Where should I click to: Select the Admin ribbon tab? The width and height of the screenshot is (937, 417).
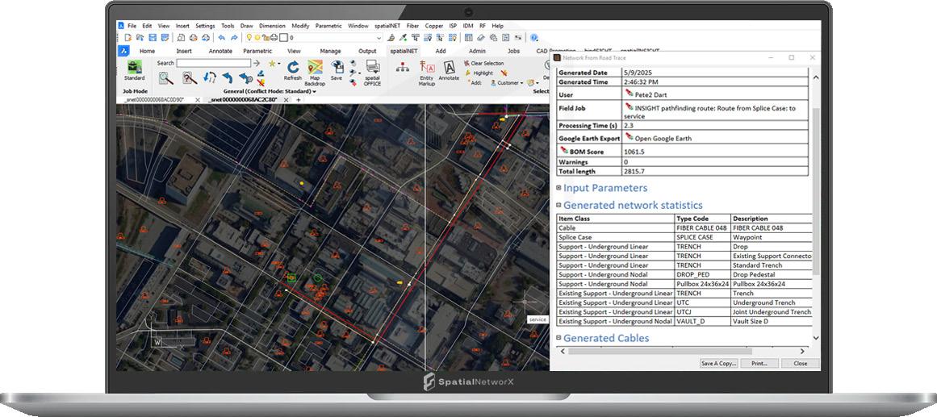[477, 52]
